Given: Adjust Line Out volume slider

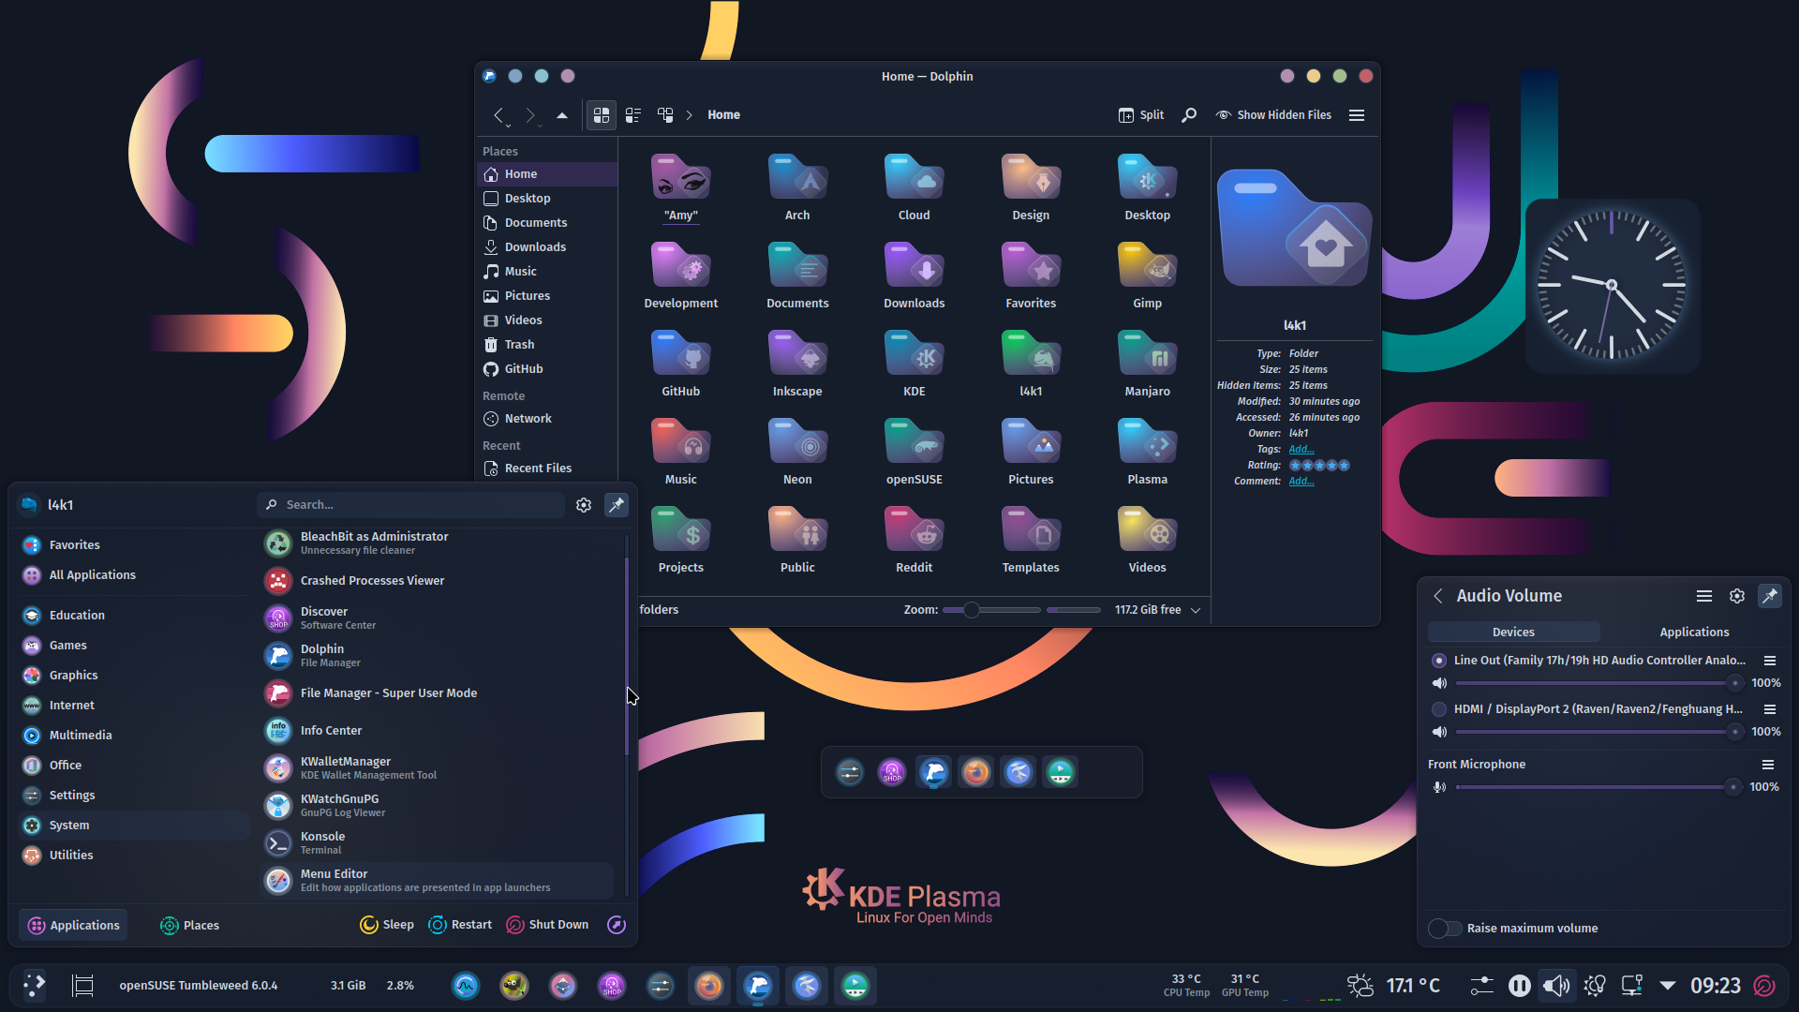Looking at the screenshot, I should coord(1599,683).
